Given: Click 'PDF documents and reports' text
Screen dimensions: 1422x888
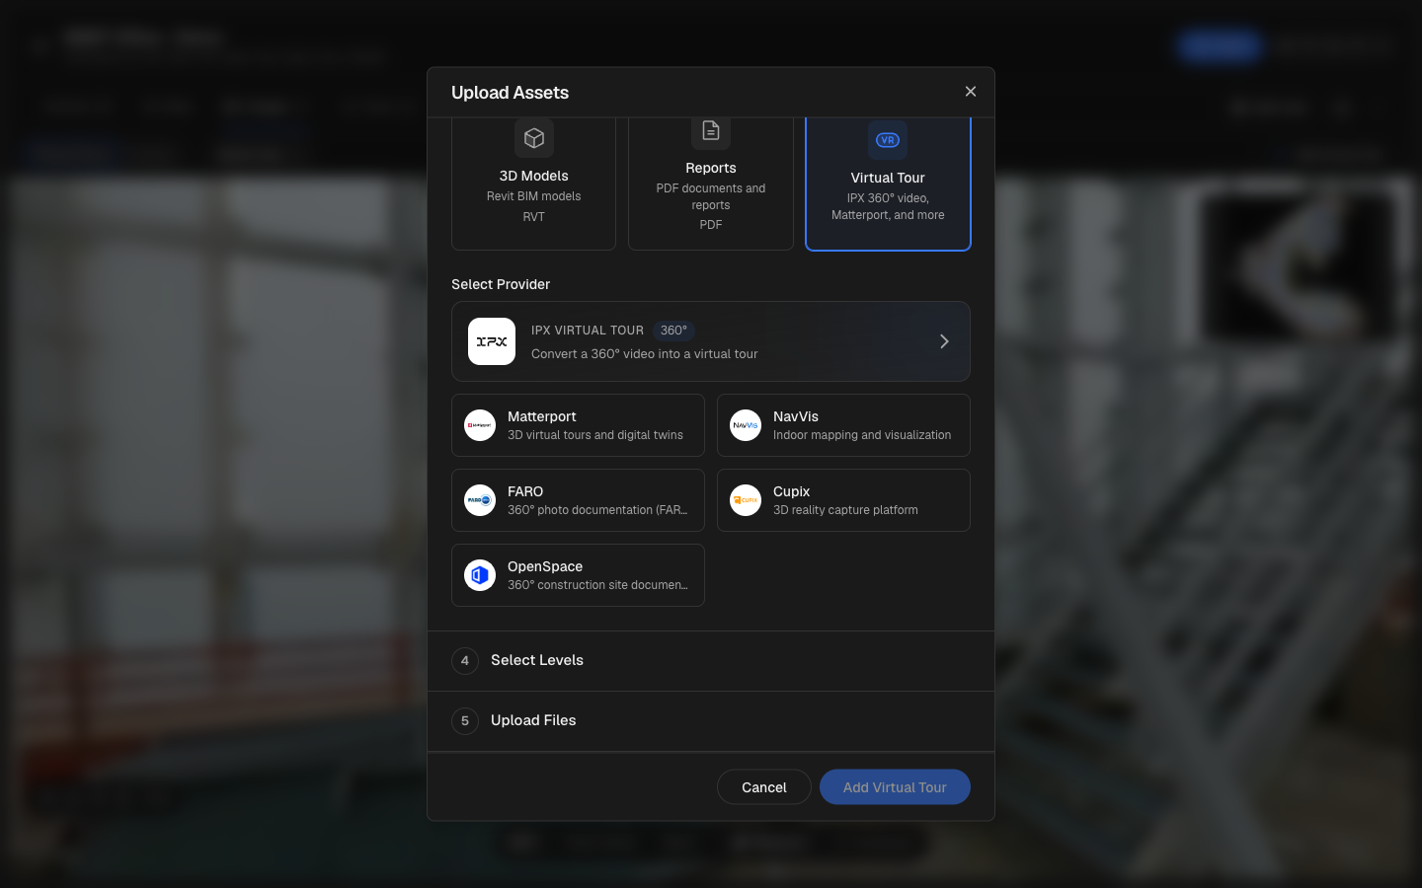Looking at the screenshot, I should tap(711, 196).
